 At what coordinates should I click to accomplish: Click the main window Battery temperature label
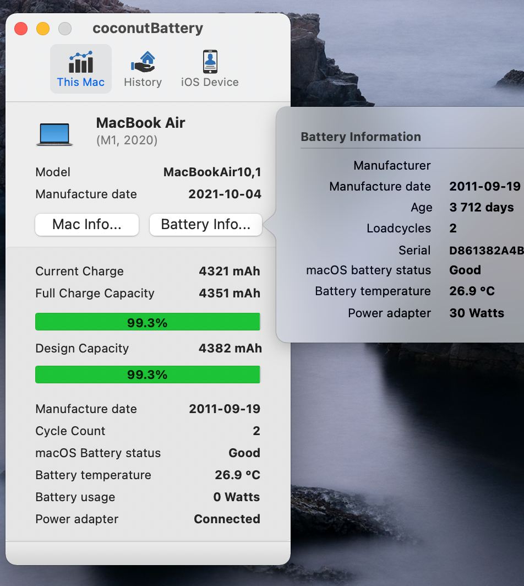94,475
